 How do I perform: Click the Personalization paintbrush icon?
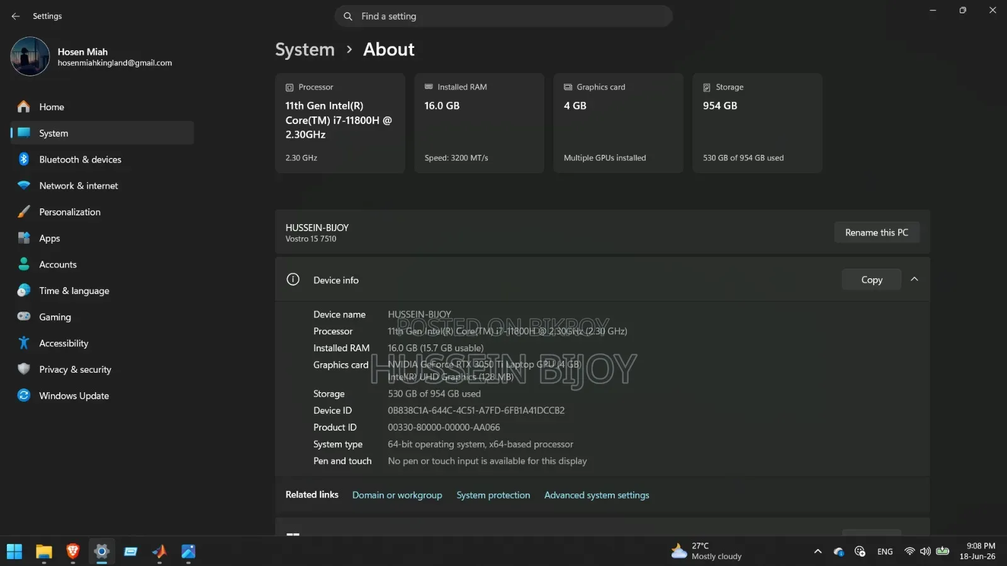(x=24, y=212)
